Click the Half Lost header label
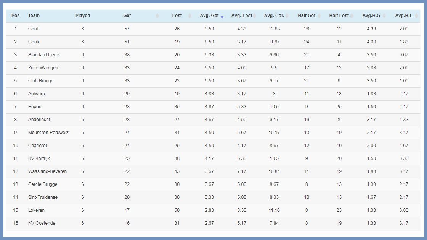Image resolution: width=427 pixels, height=240 pixels. click(x=339, y=16)
